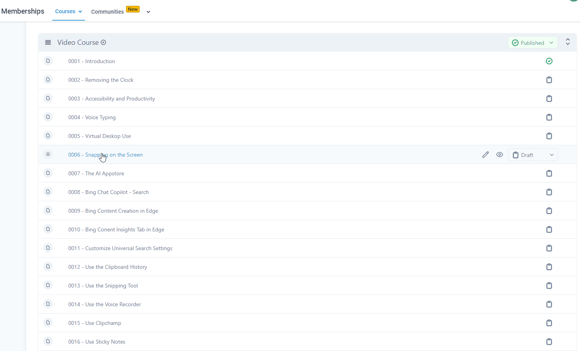
Task: Click the plus icon next to Video Course
Action: 103,42
